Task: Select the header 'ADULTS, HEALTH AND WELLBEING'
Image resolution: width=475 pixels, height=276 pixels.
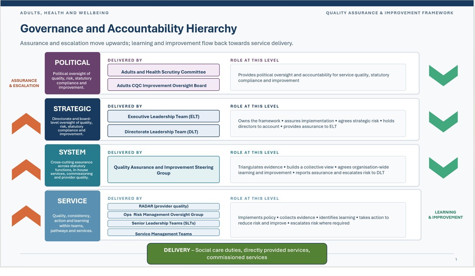Action: [64, 13]
